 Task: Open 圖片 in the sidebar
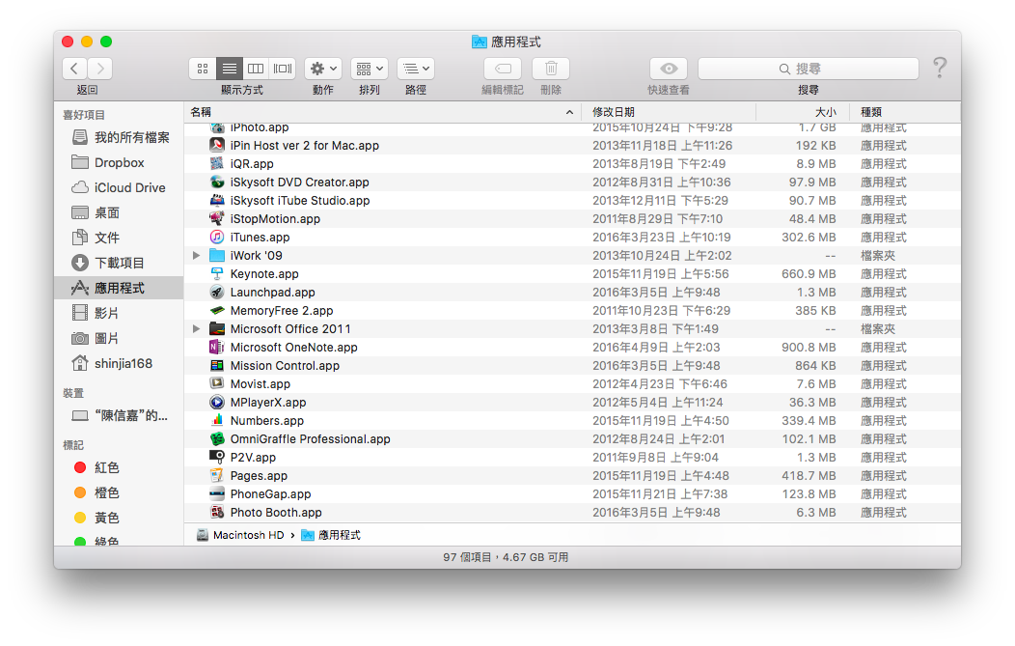[x=119, y=338]
